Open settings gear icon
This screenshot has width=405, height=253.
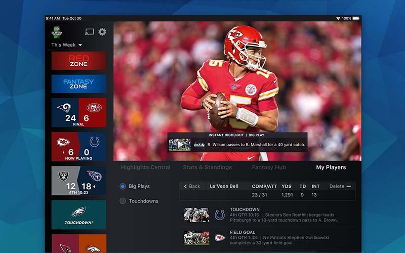click(x=102, y=32)
